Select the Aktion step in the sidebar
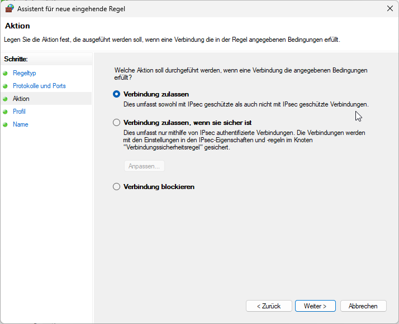This screenshot has width=399, height=324. pyautogui.click(x=21, y=99)
